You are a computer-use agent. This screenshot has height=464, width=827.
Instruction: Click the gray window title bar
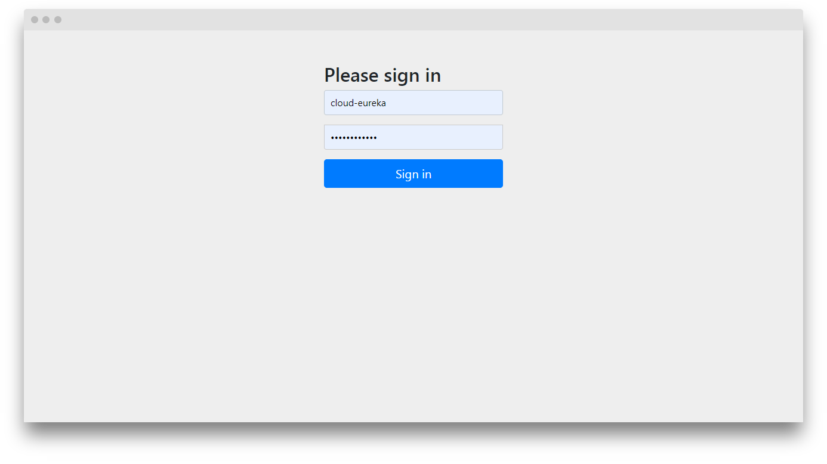pos(413,20)
